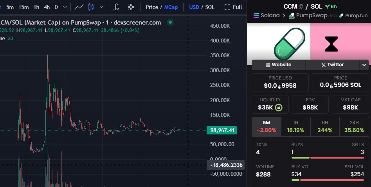Open the token Twitter button

[332, 65]
